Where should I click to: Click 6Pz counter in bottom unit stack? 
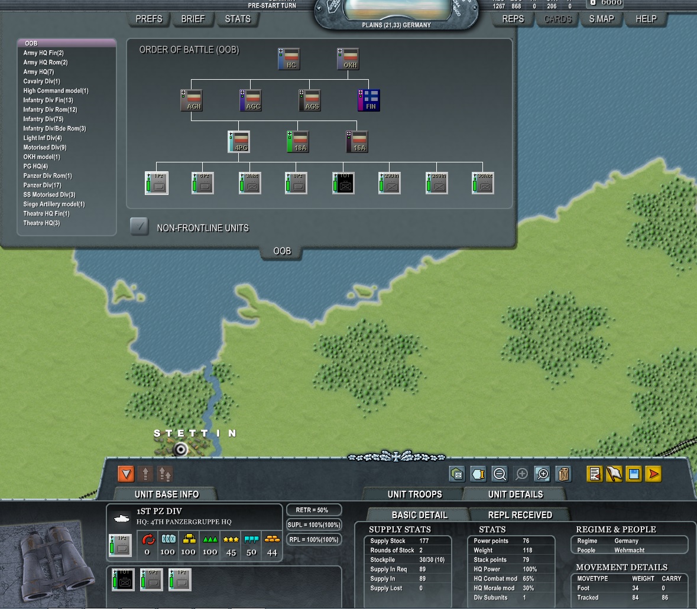click(x=151, y=579)
